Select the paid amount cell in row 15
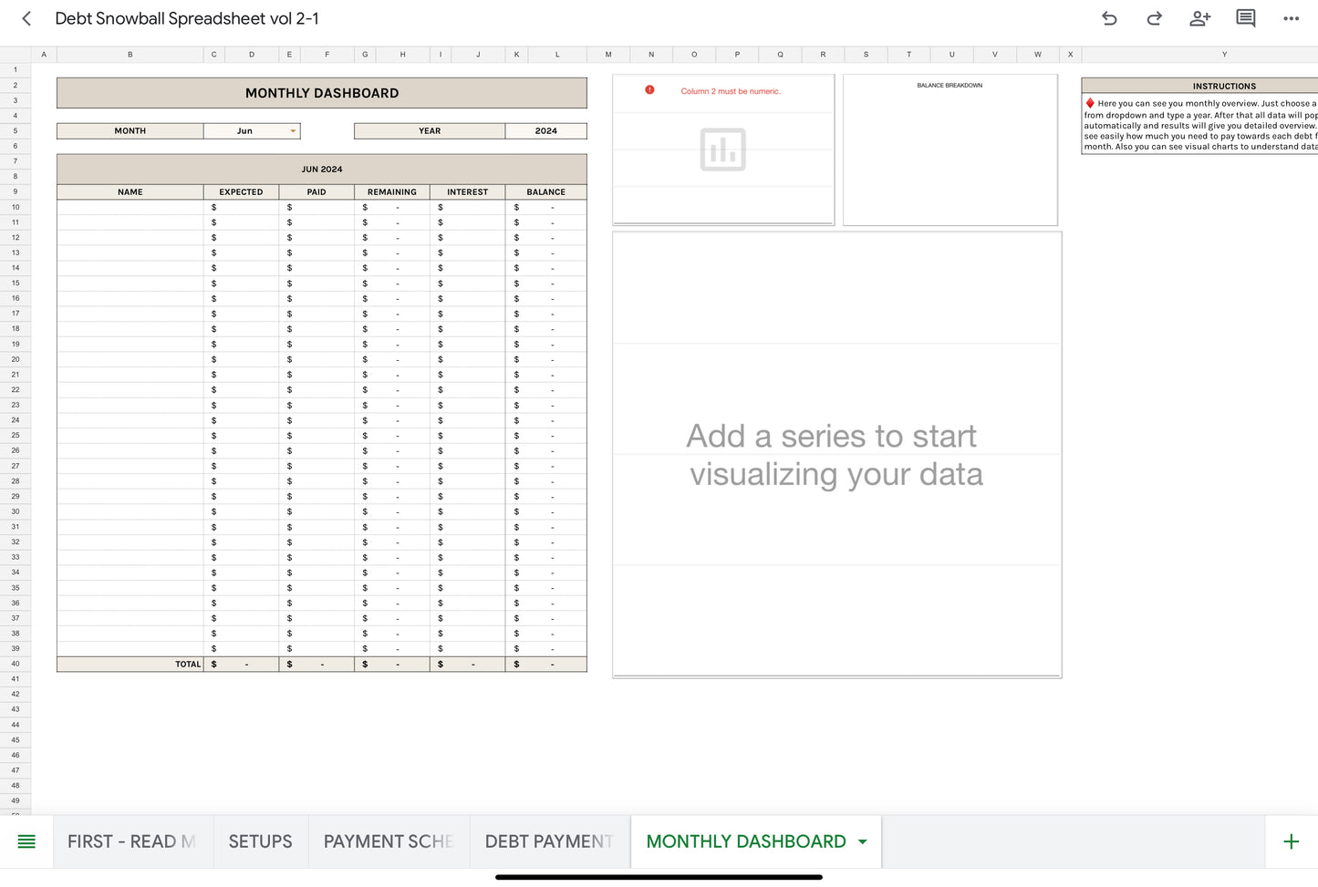The width and height of the screenshot is (1318, 887). (317, 284)
